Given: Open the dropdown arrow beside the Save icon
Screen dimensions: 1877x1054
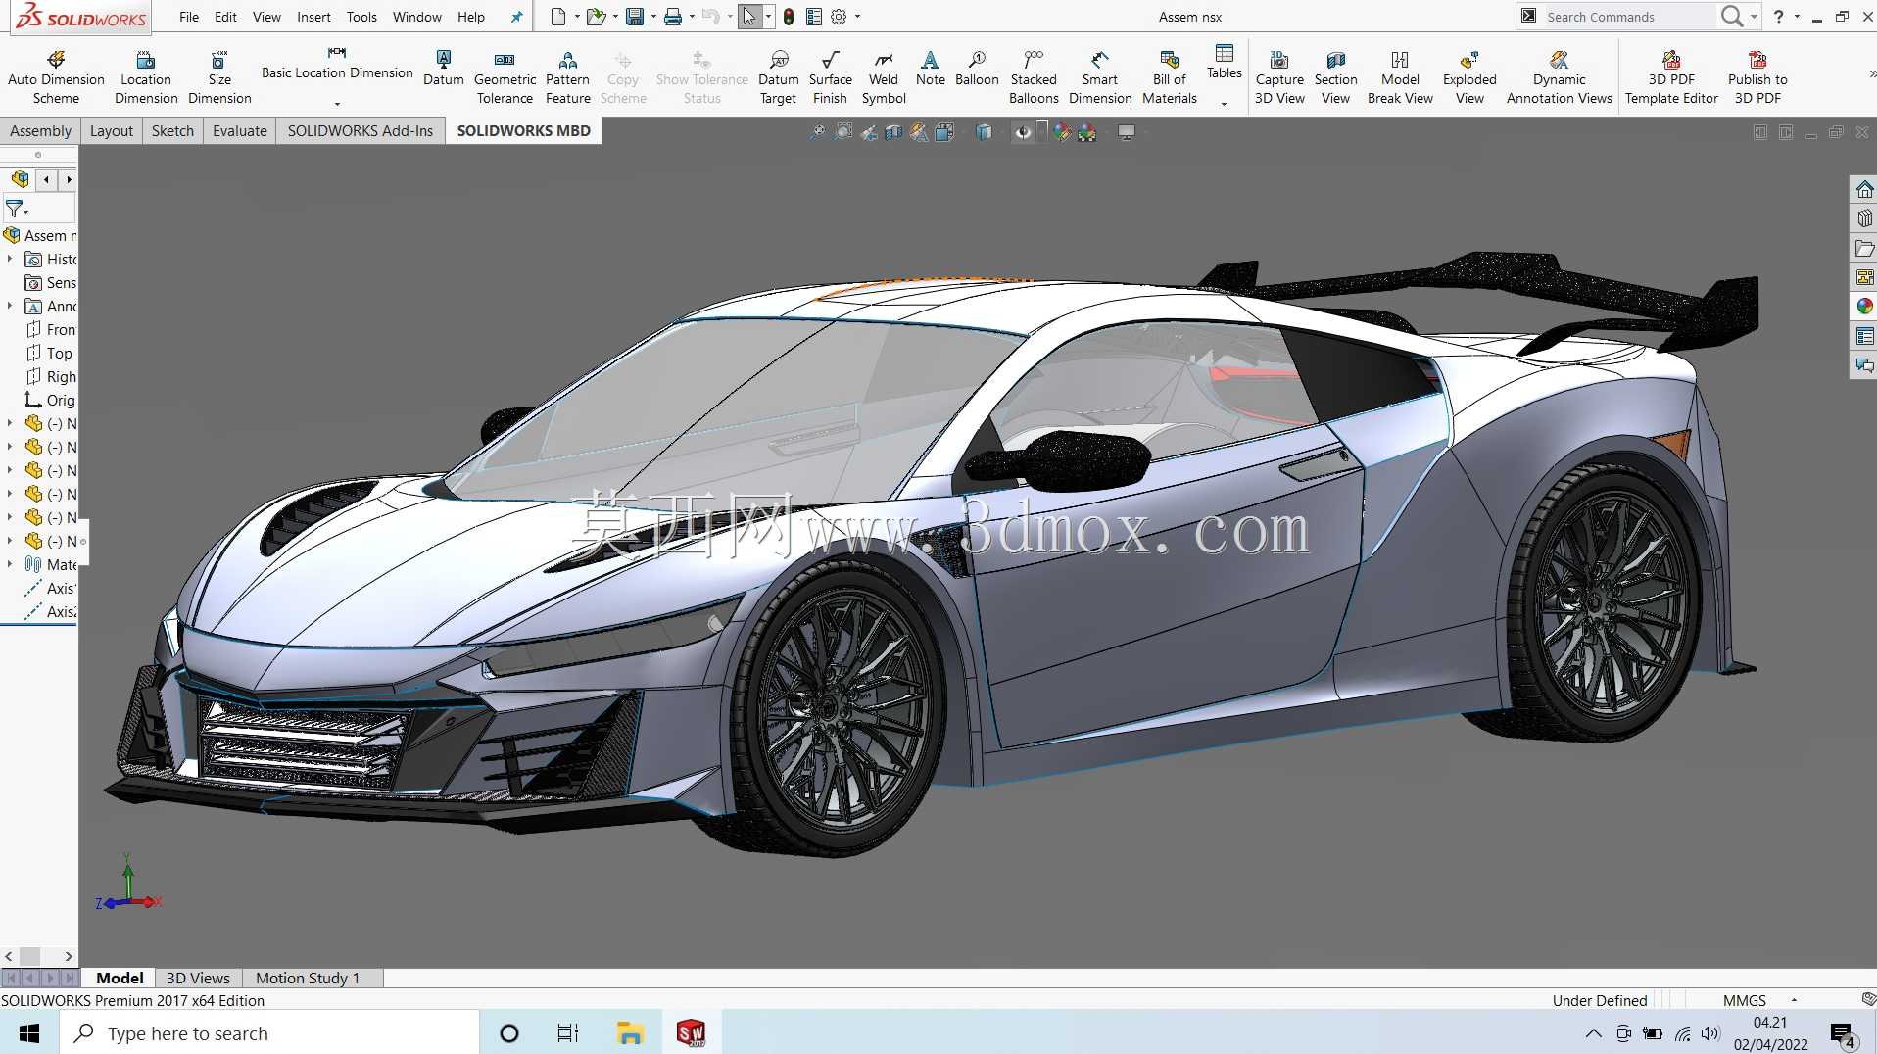Looking at the screenshot, I should pyautogui.click(x=653, y=17).
